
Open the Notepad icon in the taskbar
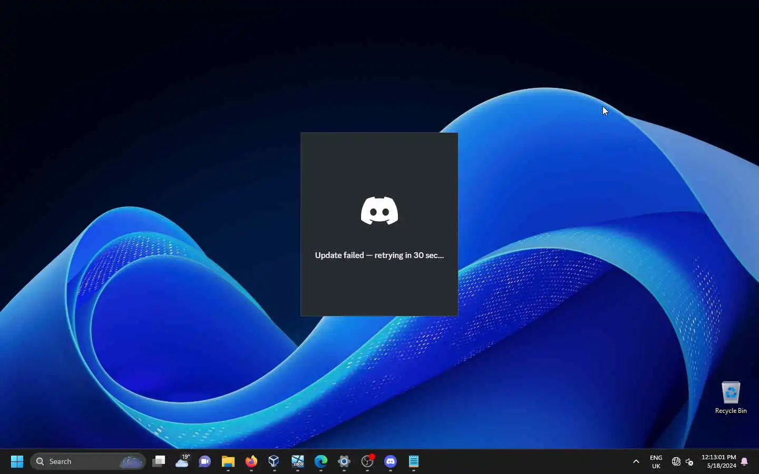414,461
